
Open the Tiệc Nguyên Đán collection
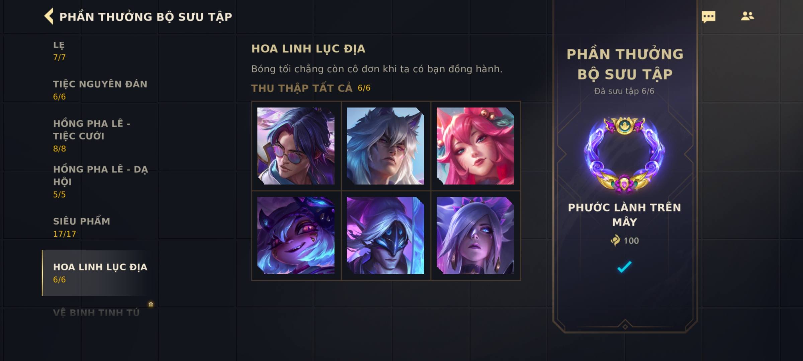(x=100, y=90)
